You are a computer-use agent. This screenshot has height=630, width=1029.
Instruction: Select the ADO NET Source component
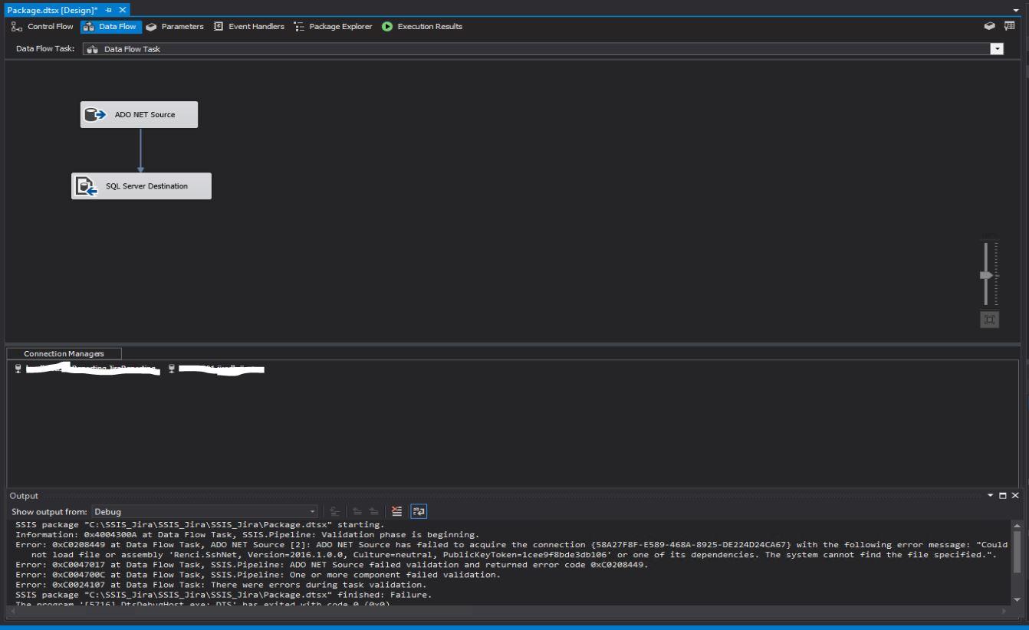coord(139,115)
